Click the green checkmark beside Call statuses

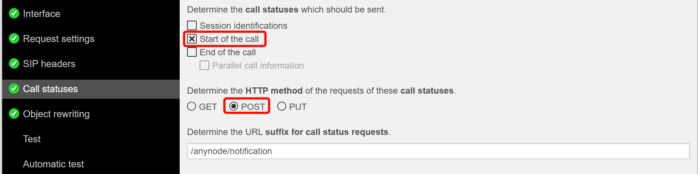pyautogui.click(x=14, y=89)
